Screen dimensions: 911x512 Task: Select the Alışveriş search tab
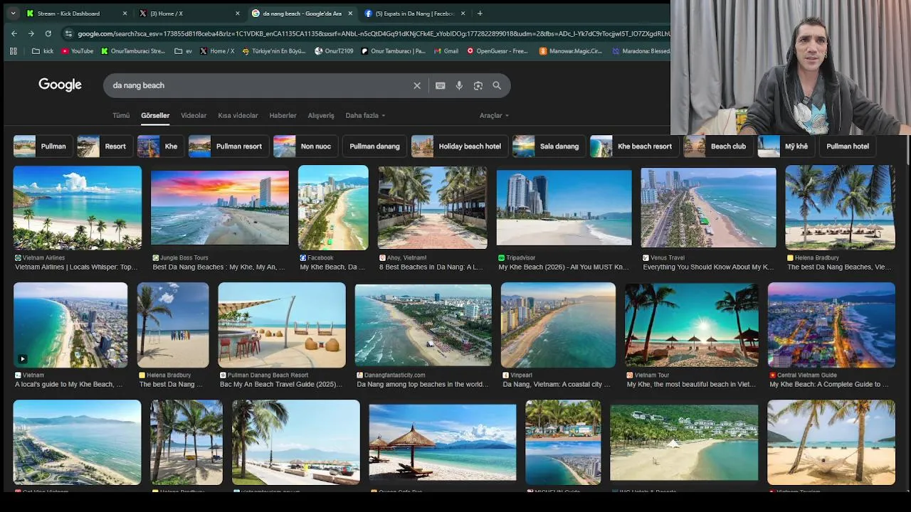coord(321,115)
